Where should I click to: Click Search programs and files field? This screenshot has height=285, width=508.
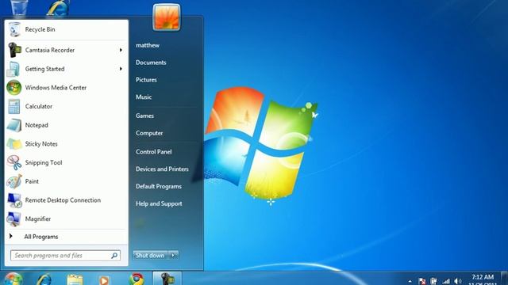pyautogui.click(x=65, y=256)
